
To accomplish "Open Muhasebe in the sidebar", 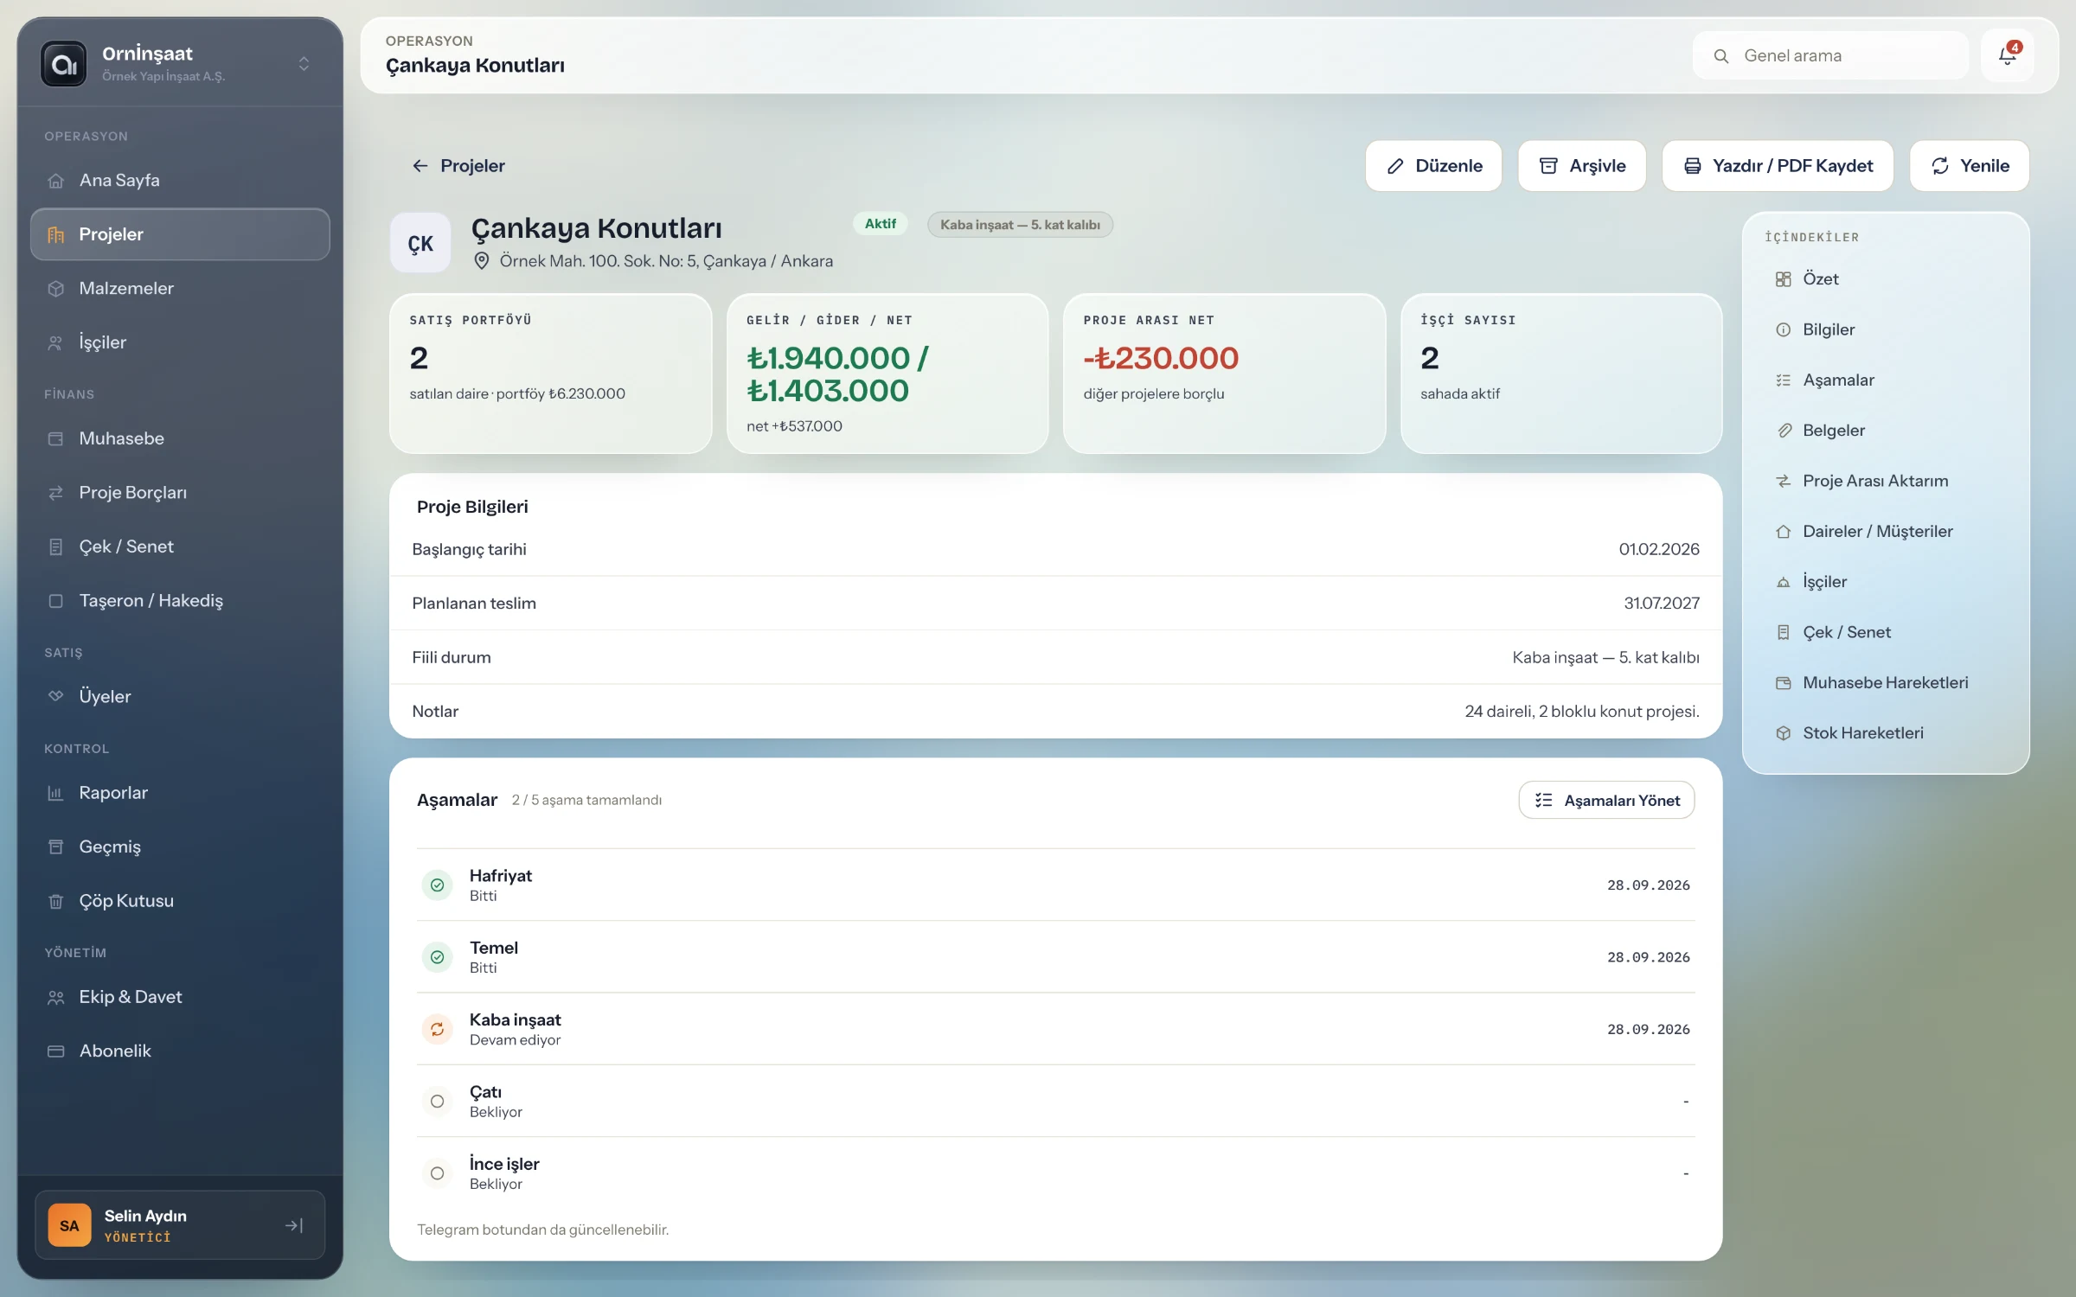I will coord(180,438).
